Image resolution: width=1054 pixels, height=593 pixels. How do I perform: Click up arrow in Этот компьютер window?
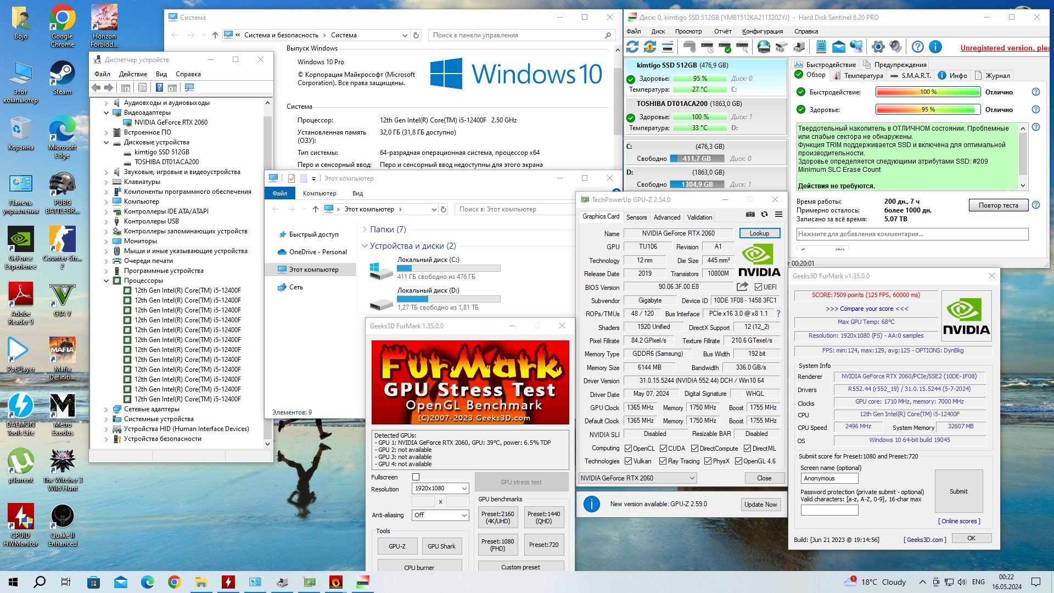click(x=315, y=209)
